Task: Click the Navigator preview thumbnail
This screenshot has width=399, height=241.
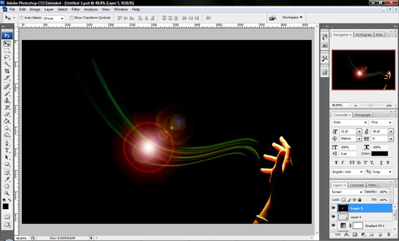Action: coord(363,70)
